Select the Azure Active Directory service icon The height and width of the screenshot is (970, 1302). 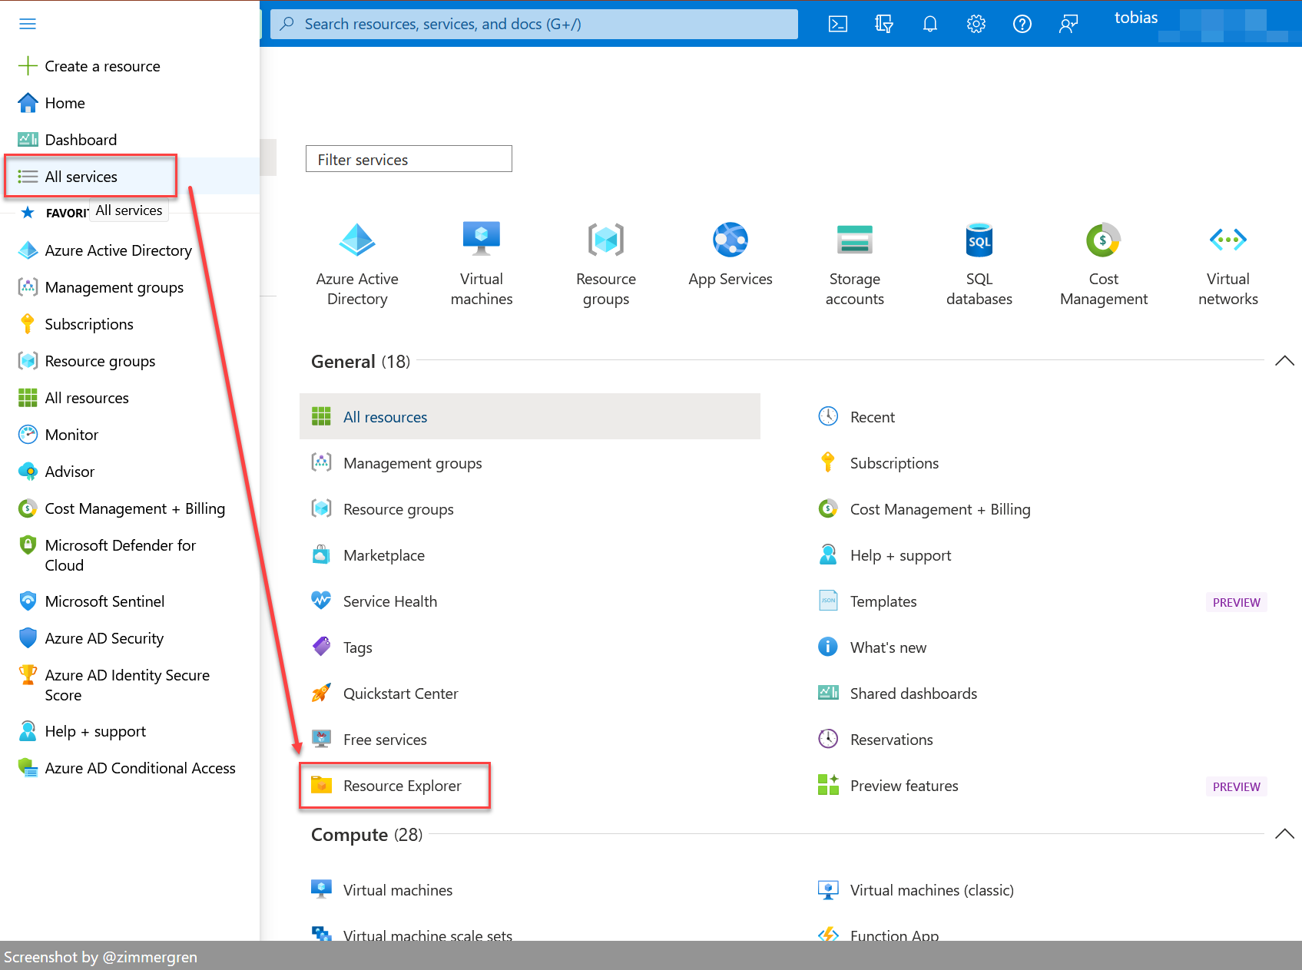pyautogui.click(x=357, y=239)
